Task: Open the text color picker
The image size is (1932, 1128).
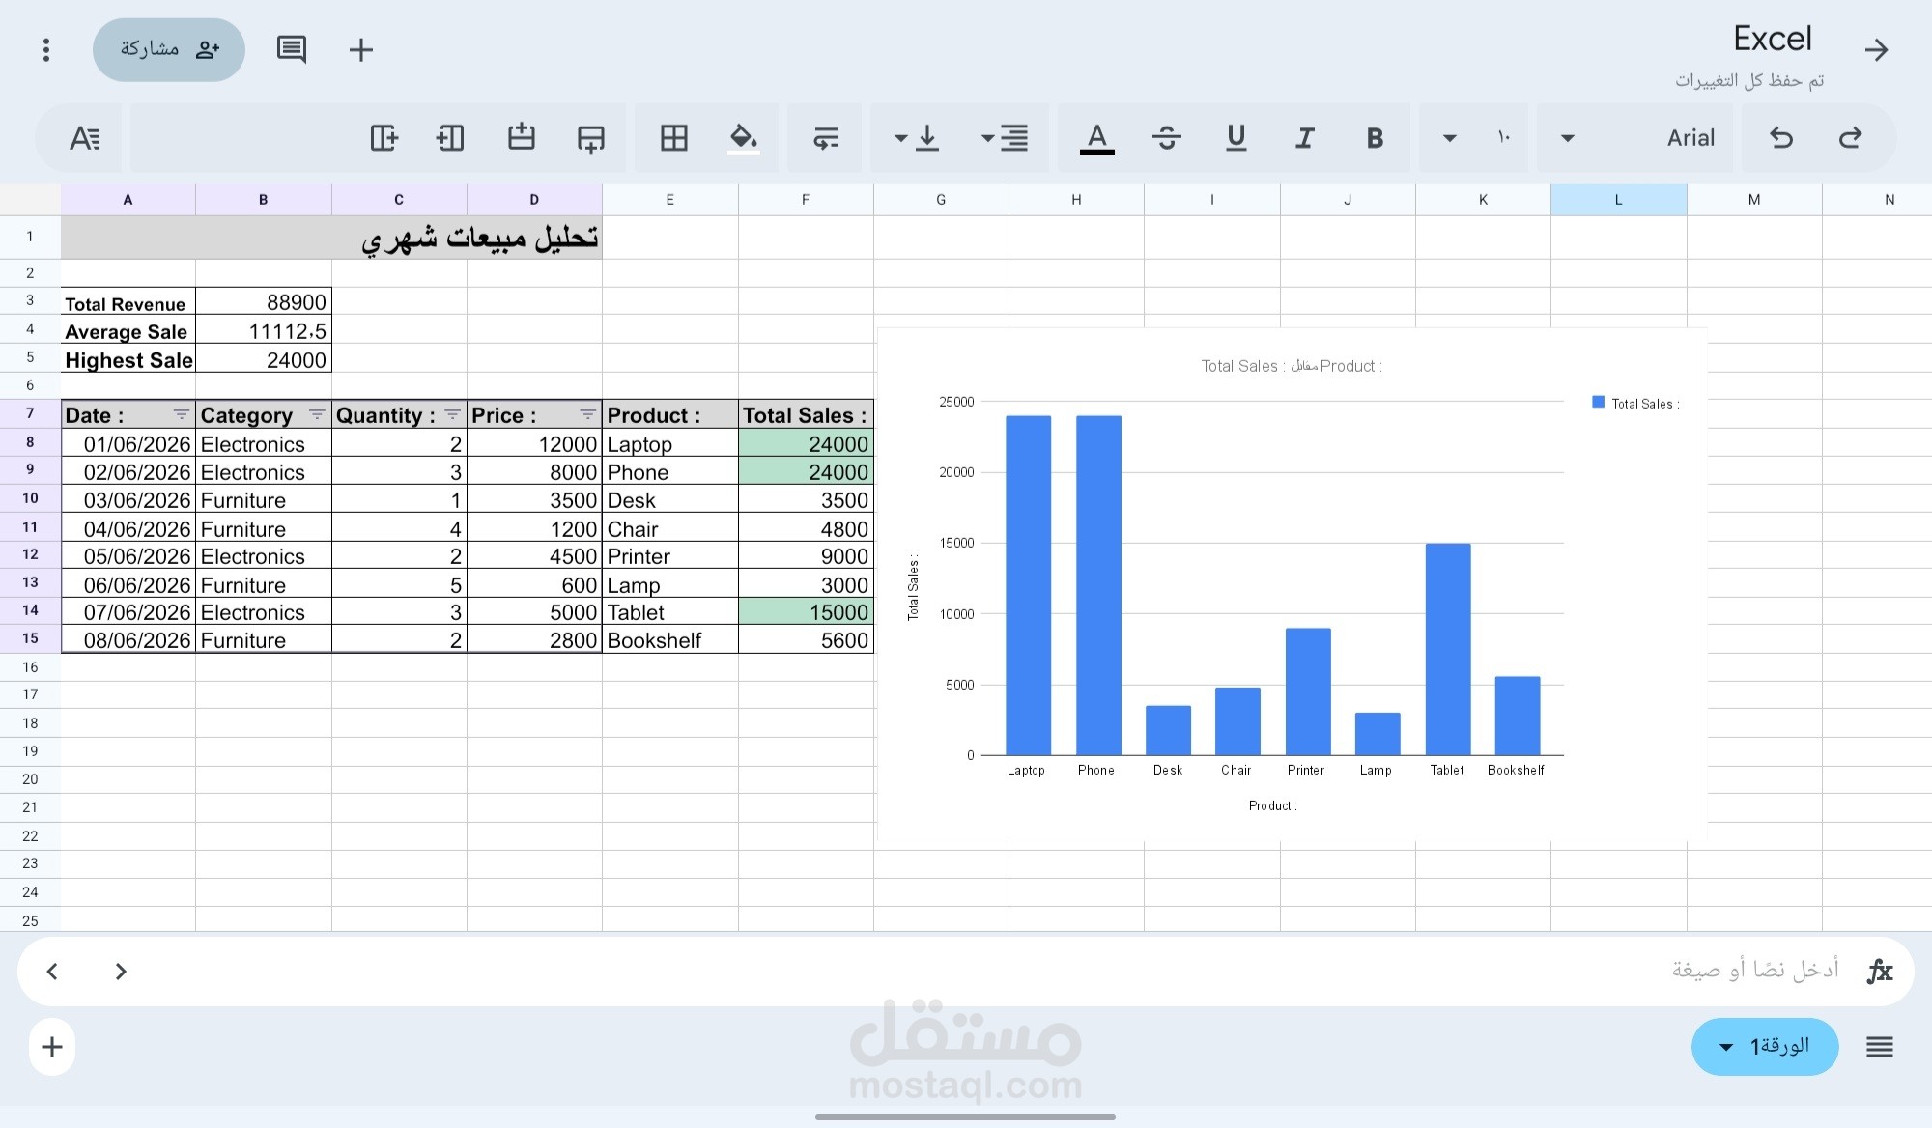Action: click(1096, 138)
